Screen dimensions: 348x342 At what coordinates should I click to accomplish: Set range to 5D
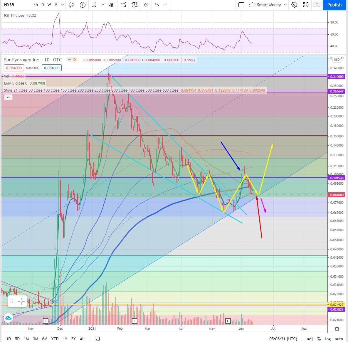tap(17, 339)
